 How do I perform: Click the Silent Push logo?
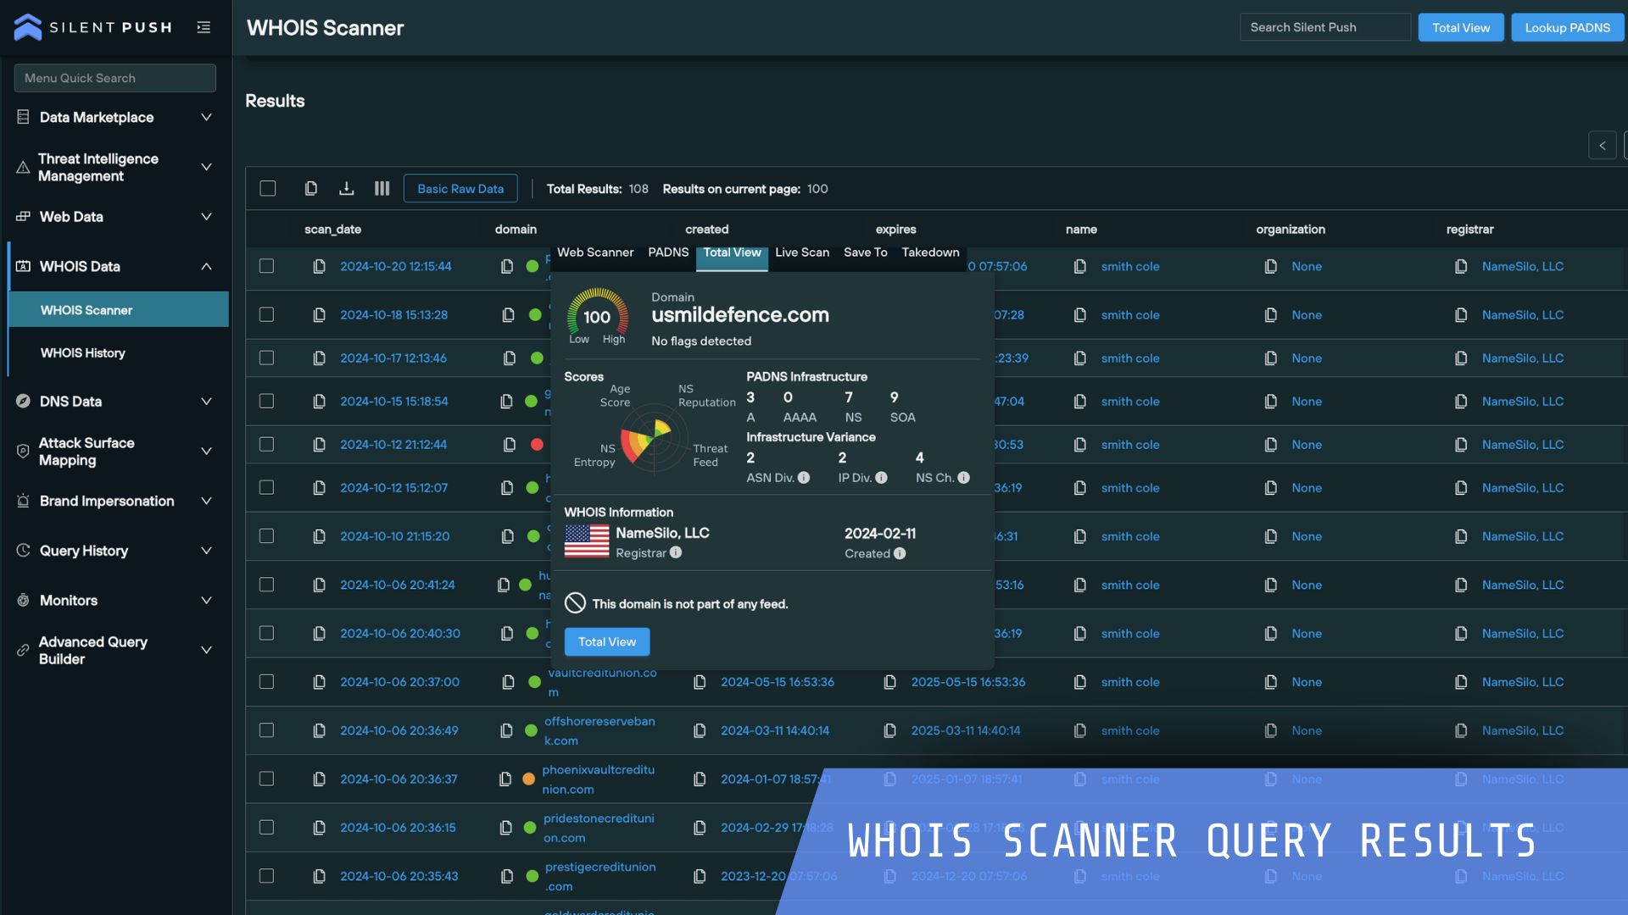pos(92,27)
